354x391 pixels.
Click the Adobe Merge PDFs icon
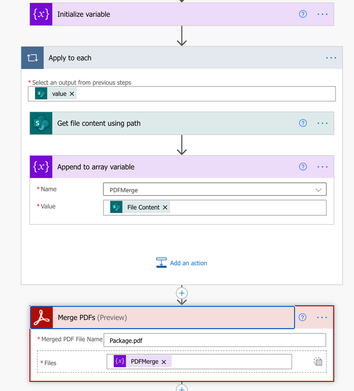pyautogui.click(x=42, y=317)
